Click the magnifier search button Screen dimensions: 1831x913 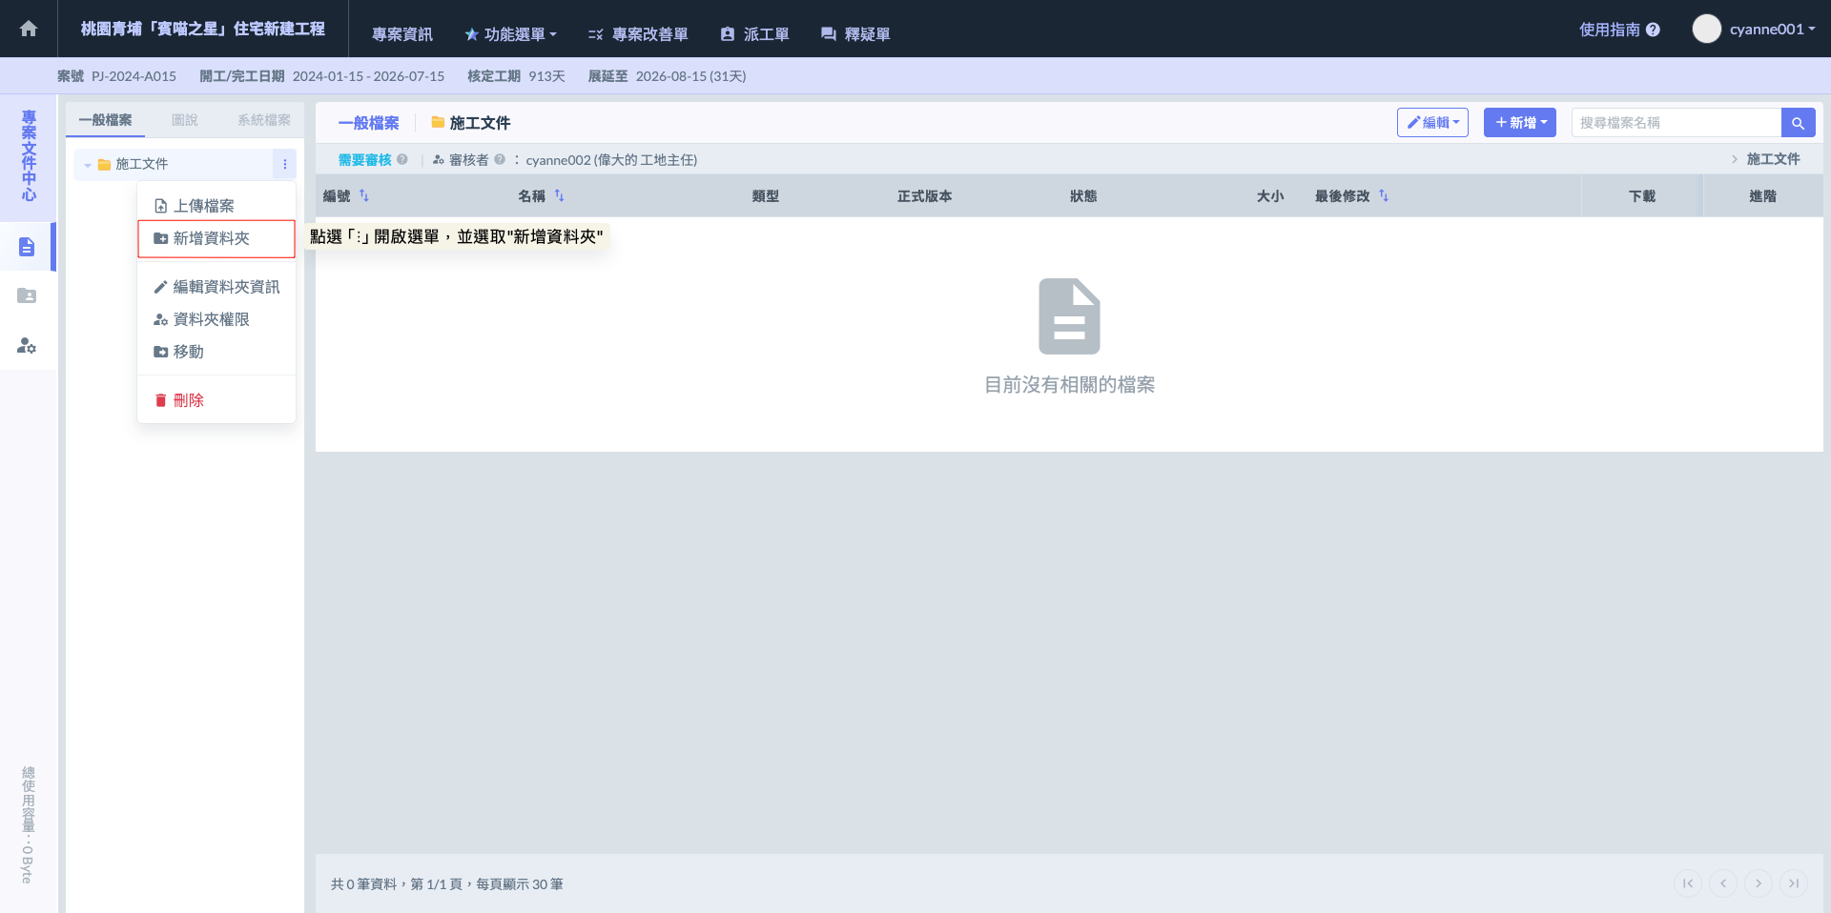click(1798, 123)
